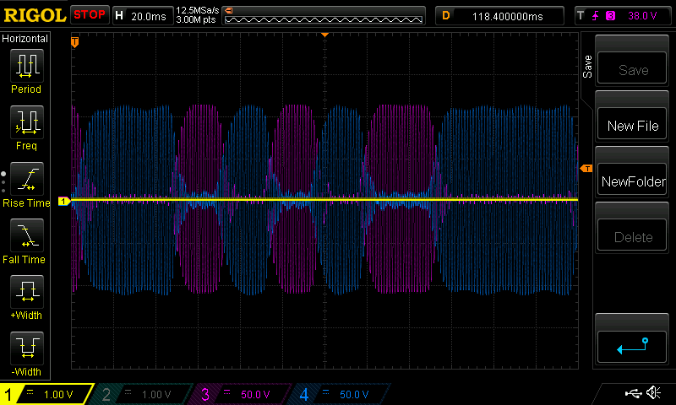The height and width of the screenshot is (405, 676).
Task: Click the speaker sound icon
Action: (x=653, y=392)
